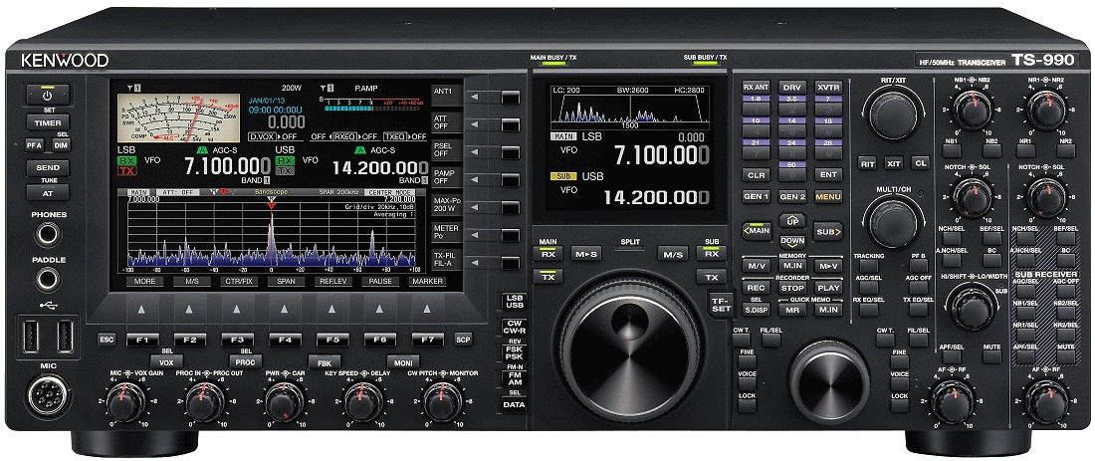Toggle the power button
Screen dimensions: 1095x461
48,95
